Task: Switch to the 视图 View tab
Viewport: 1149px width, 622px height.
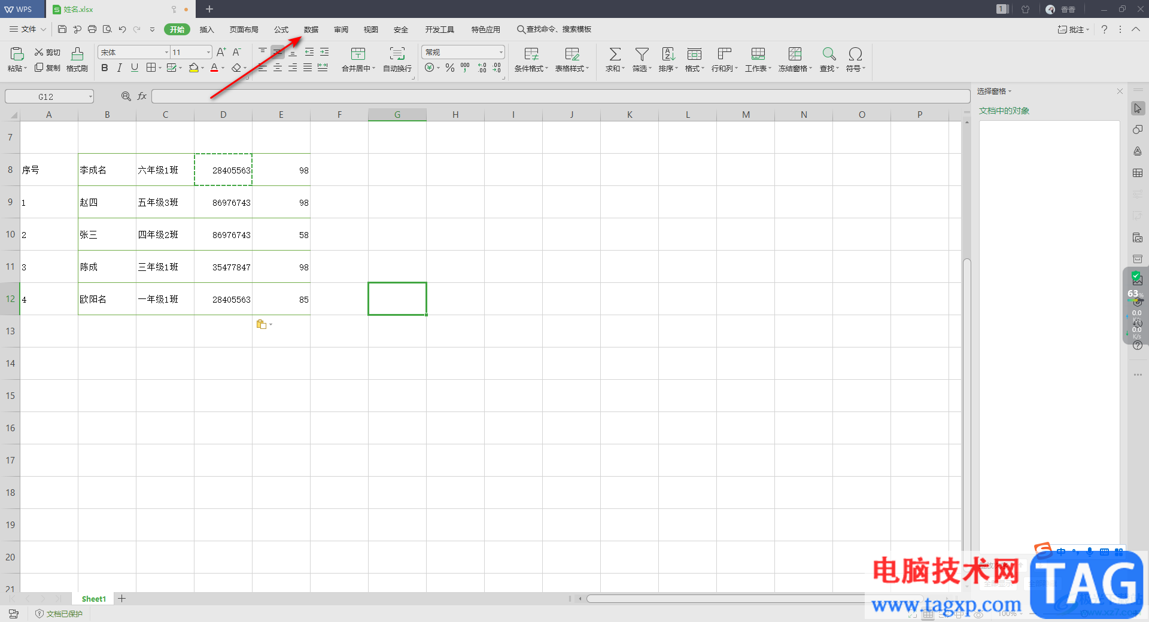Action: click(371, 29)
